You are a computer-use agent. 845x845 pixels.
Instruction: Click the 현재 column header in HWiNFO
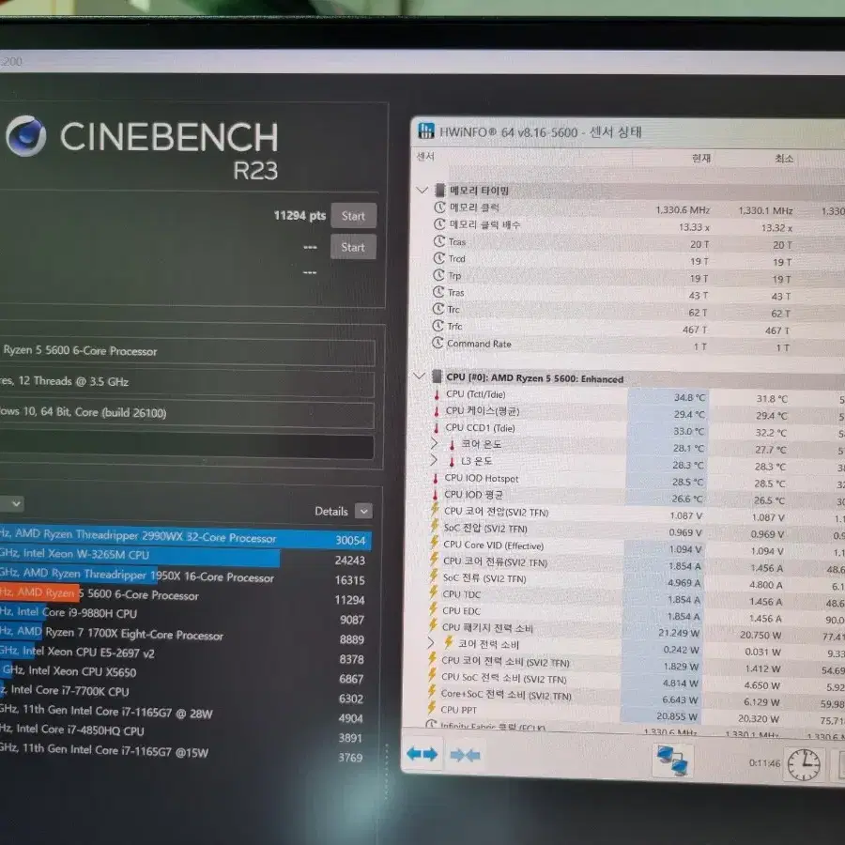coord(701,158)
